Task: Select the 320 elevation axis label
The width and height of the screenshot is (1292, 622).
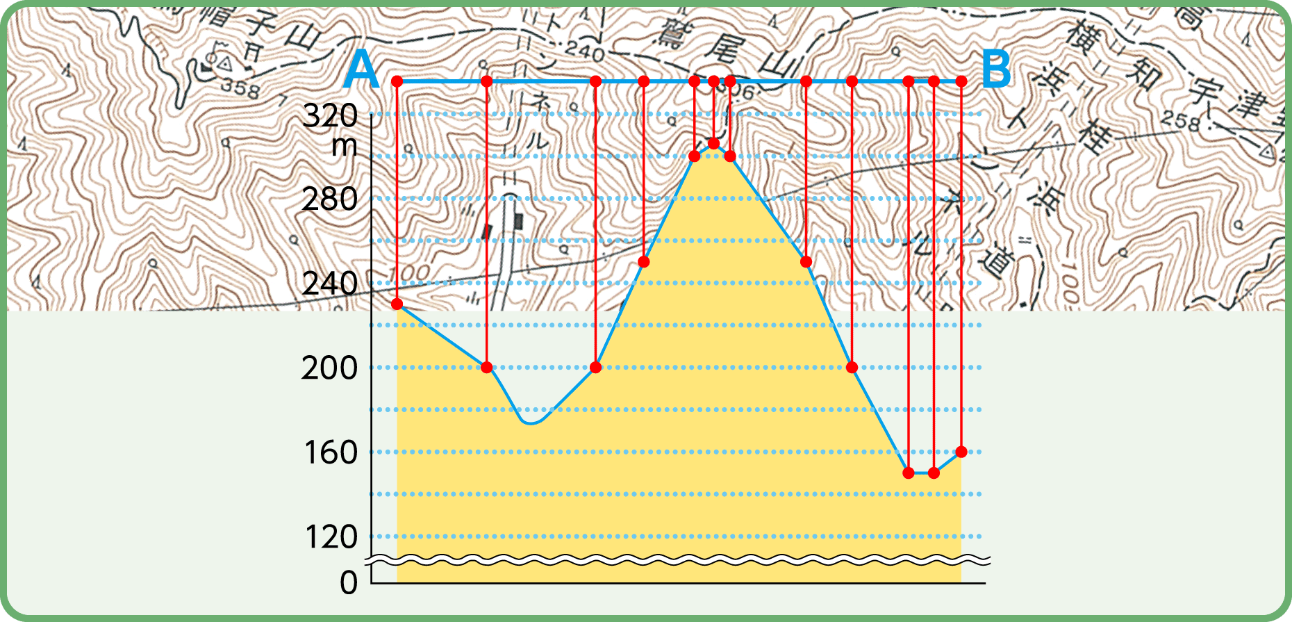Action: point(331,115)
